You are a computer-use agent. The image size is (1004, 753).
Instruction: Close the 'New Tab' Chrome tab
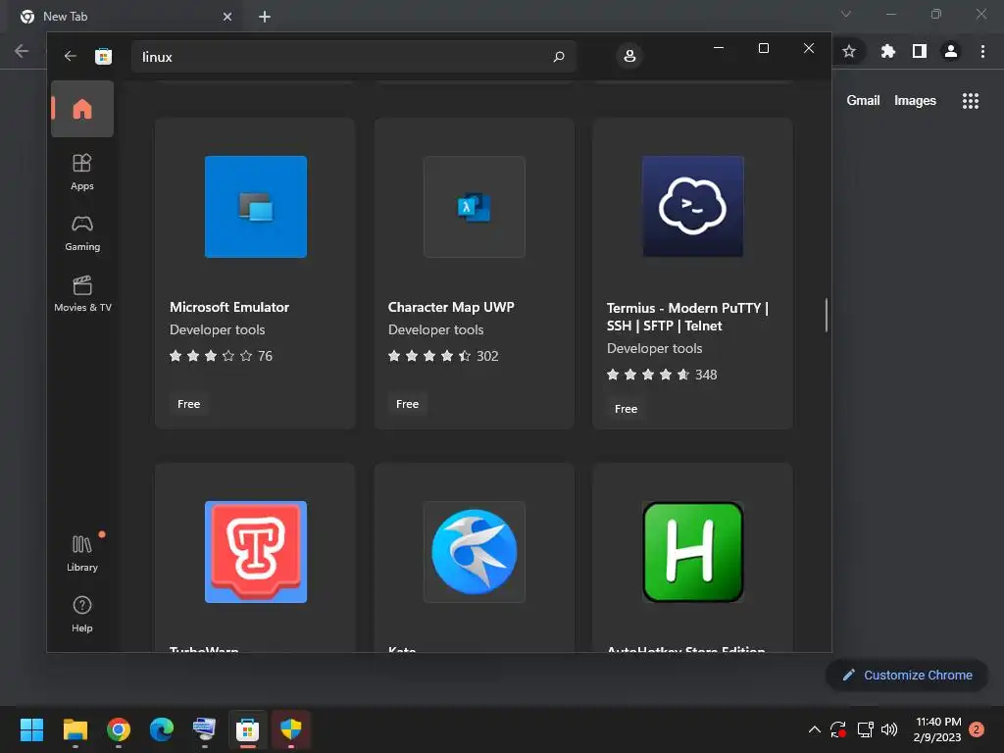coord(227,17)
